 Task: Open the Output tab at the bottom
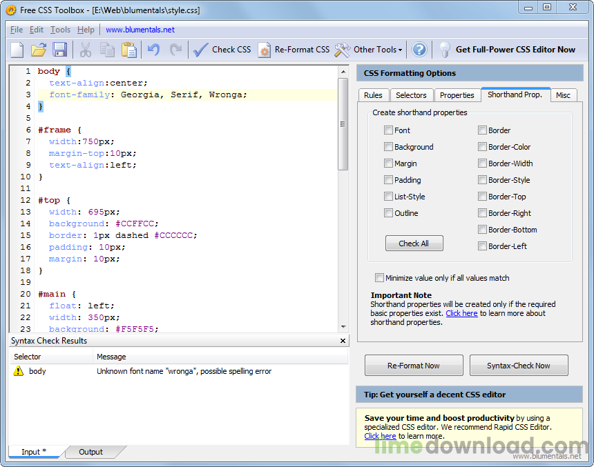(x=90, y=452)
